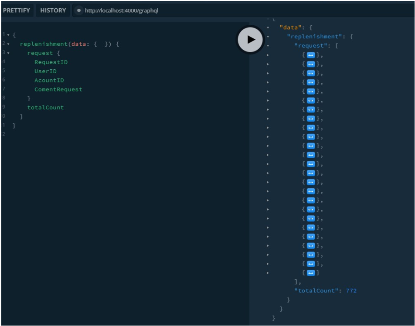The width and height of the screenshot is (415, 326).
Task: Click the PRETTIFY button
Action: pos(17,10)
